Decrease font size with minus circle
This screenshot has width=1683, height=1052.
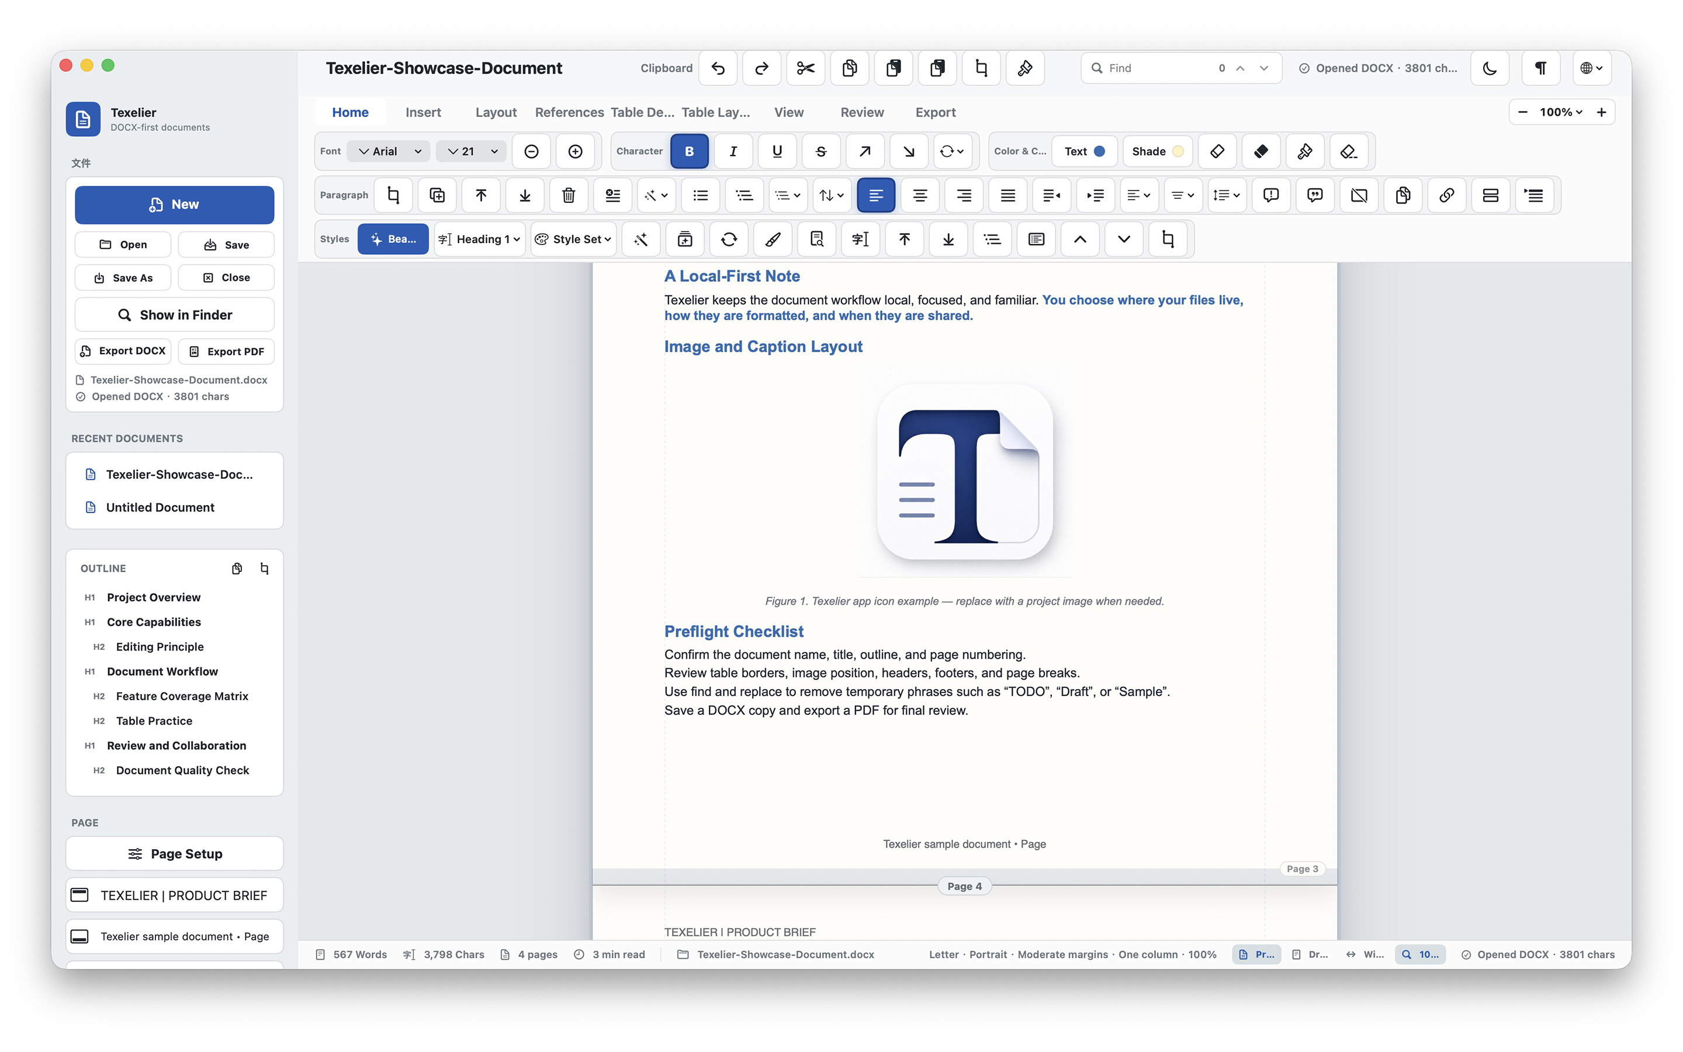tap(531, 151)
